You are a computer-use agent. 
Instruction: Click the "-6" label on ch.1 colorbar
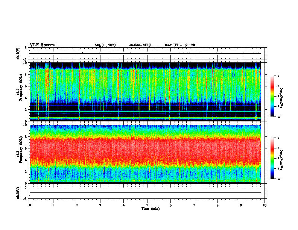[278, 76]
